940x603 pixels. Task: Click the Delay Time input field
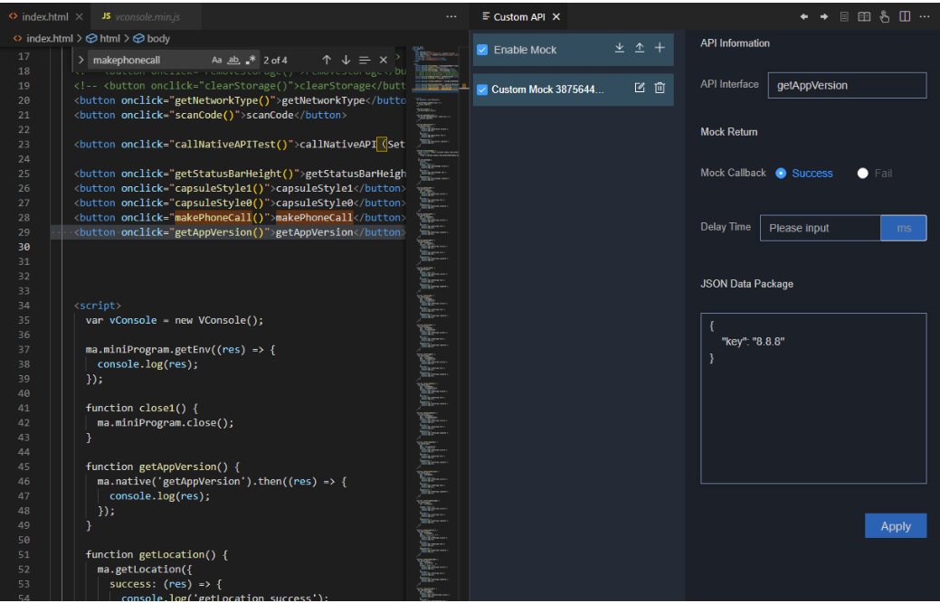tap(819, 228)
